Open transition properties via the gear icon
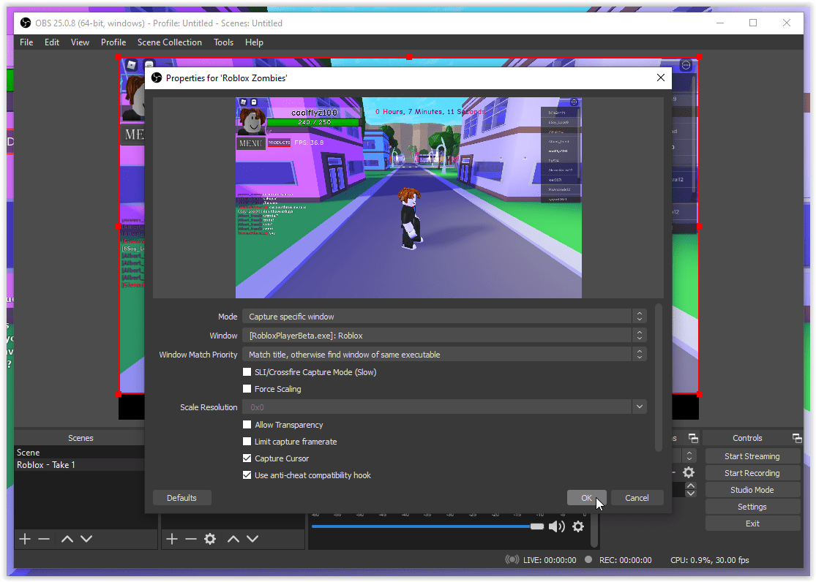 coord(689,472)
